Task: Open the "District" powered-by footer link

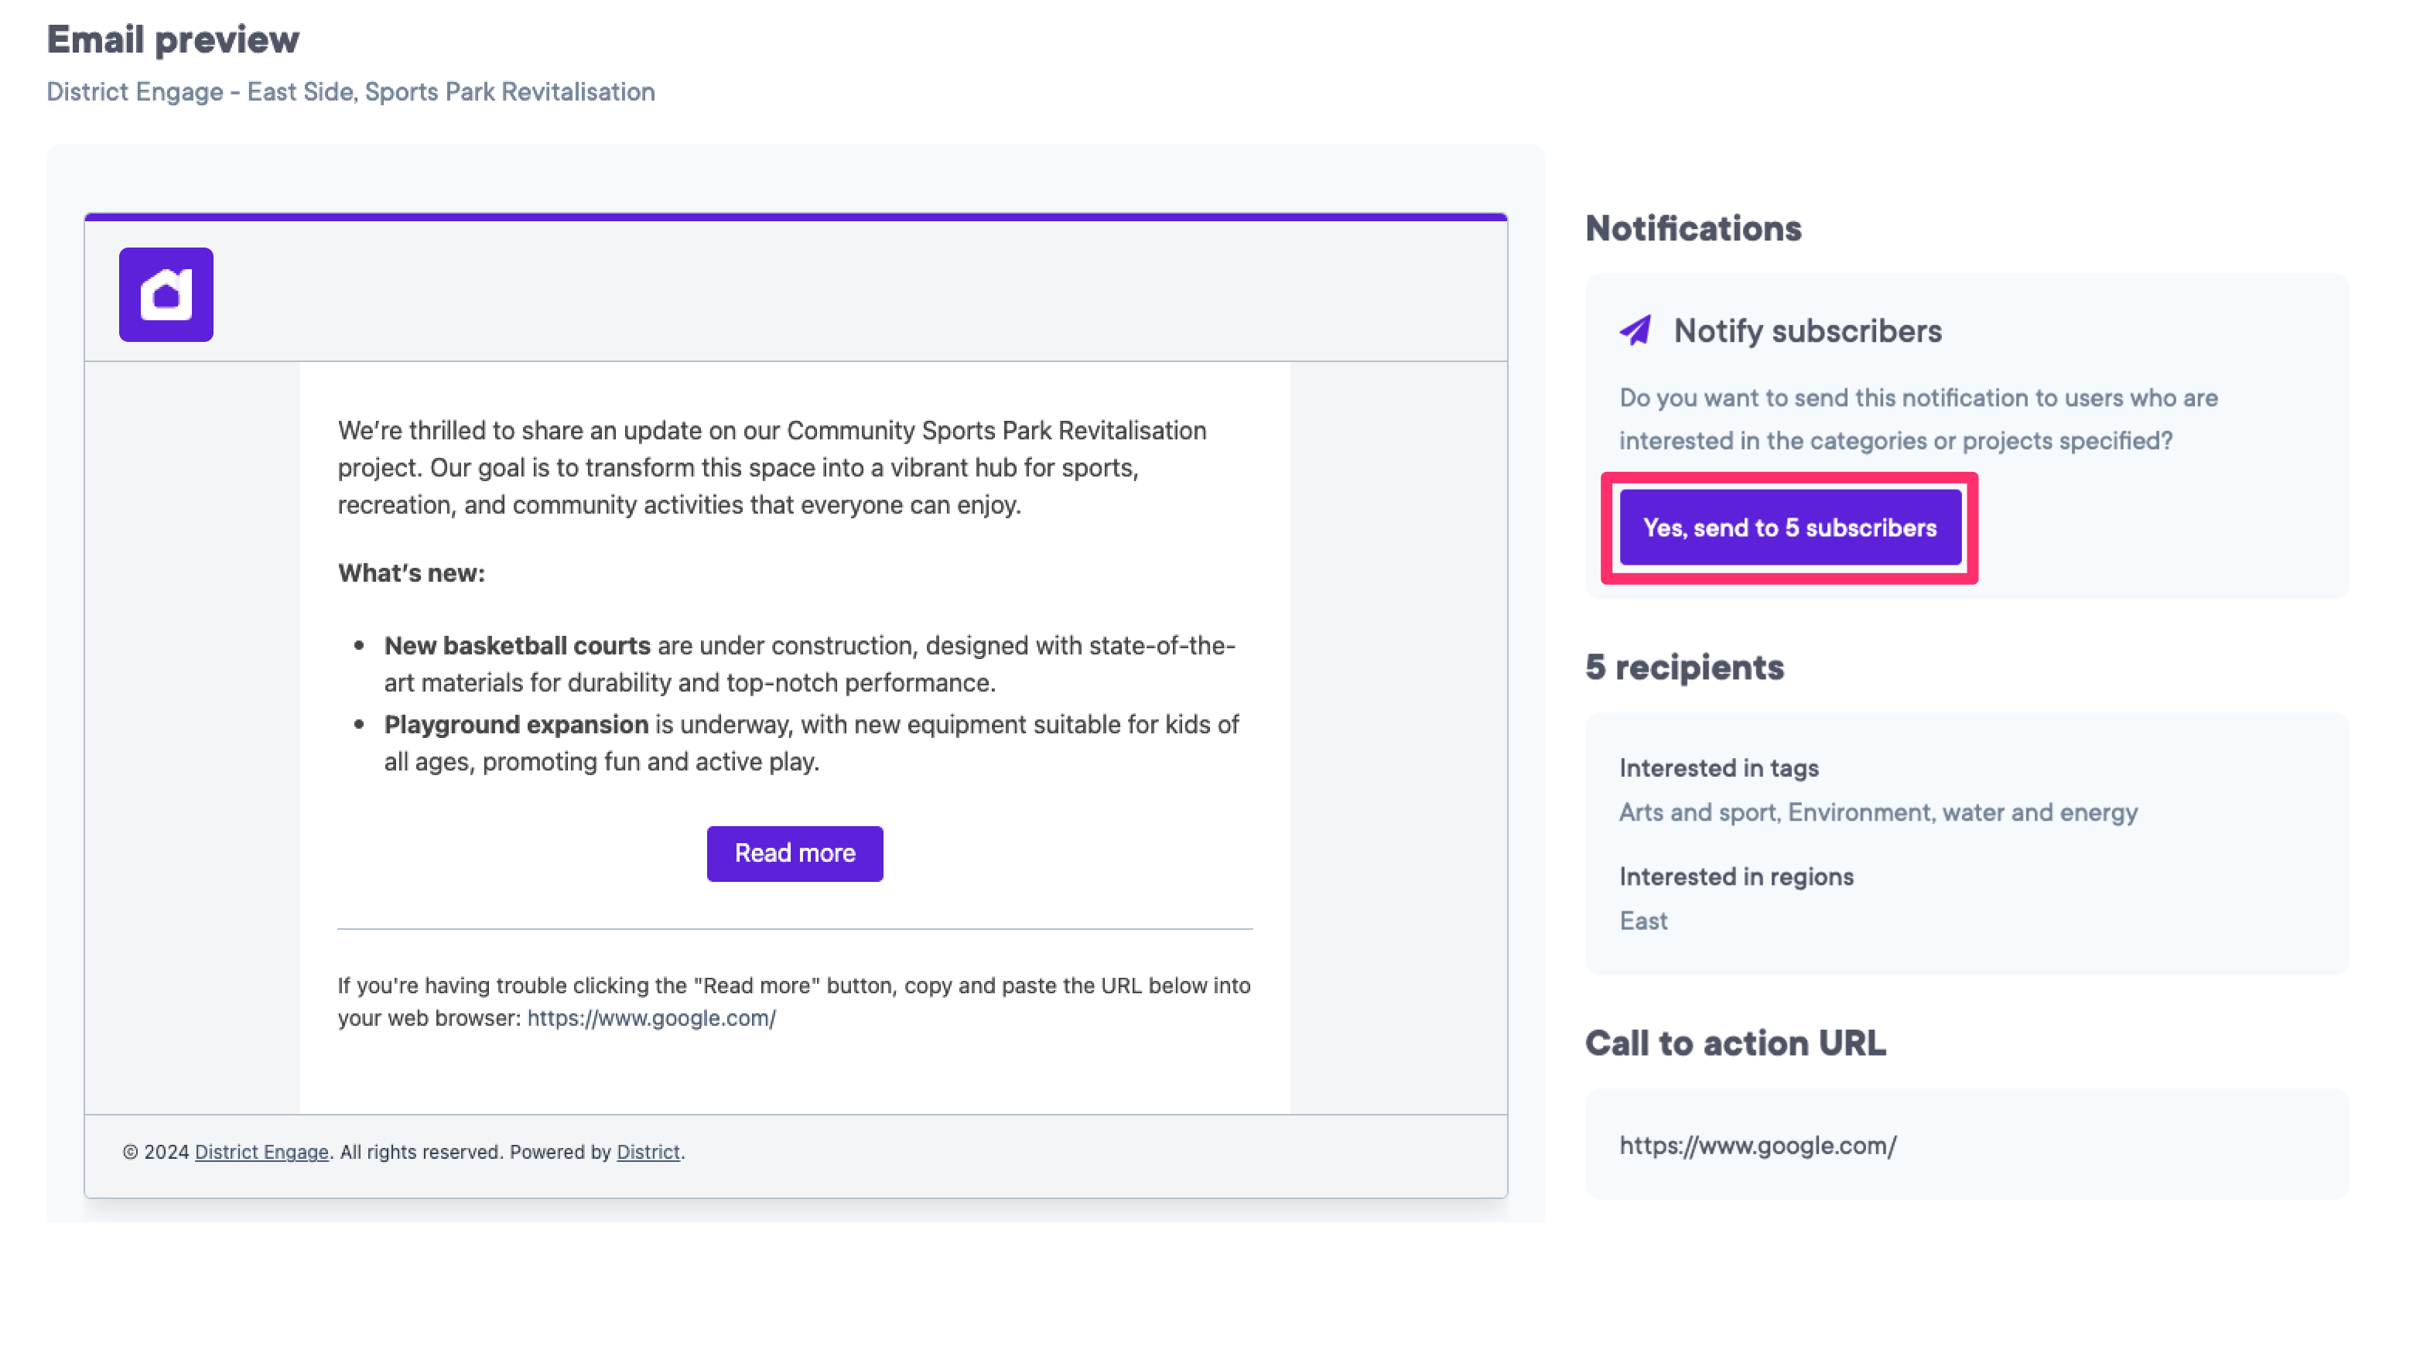Action: pyautogui.click(x=648, y=1152)
